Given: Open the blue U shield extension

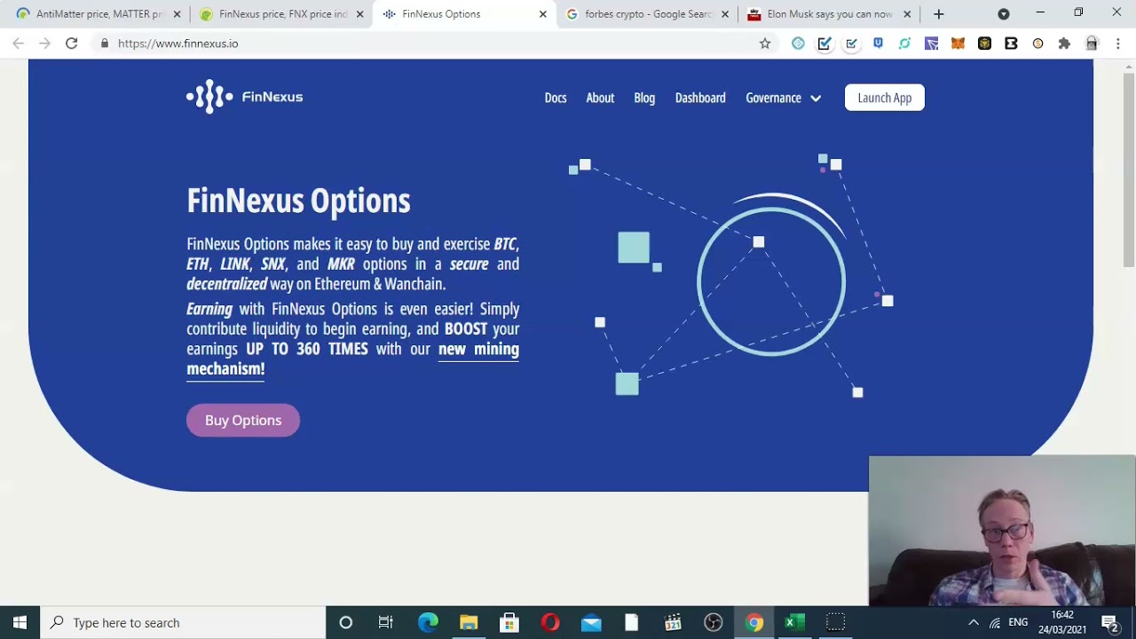Looking at the screenshot, I should tap(878, 43).
